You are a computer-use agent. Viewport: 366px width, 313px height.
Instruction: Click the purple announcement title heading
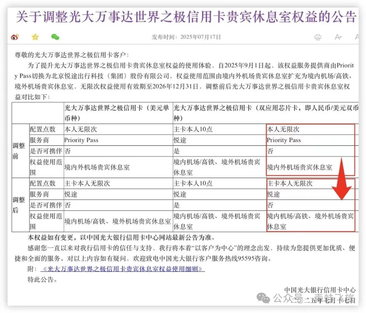point(186,17)
